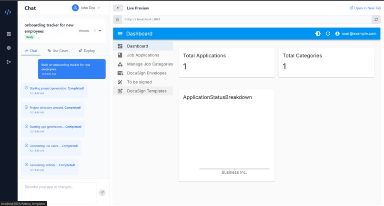Open settings gear in left rail
The image size is (384, 206).
pyautogui.click(x=9, y=48)
